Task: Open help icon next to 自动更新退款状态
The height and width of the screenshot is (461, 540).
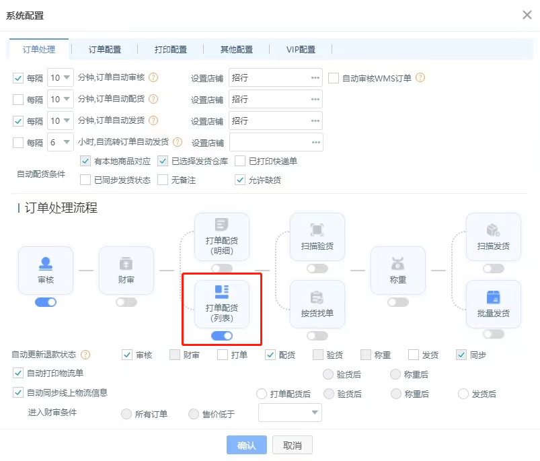Action: pyautogui.click(x=85, y=355)
